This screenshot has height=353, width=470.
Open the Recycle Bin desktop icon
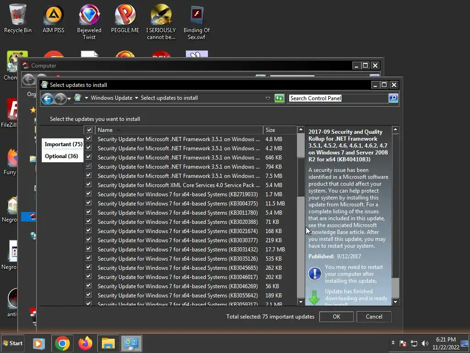click(x=18, y=18)
